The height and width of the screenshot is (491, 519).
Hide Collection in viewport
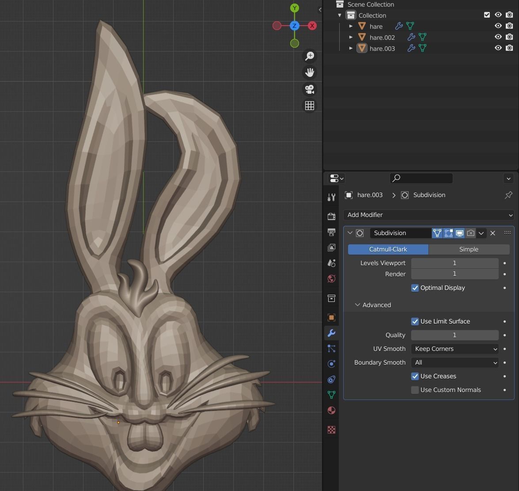click(x=498, y=15)
